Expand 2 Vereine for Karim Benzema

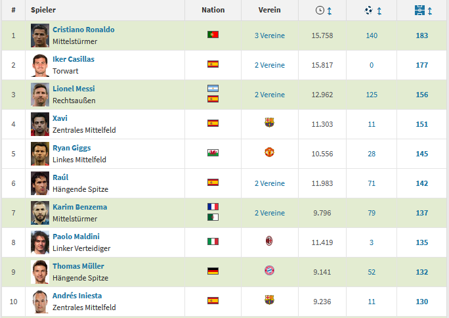pyautogui.click(x=269, y=213)
